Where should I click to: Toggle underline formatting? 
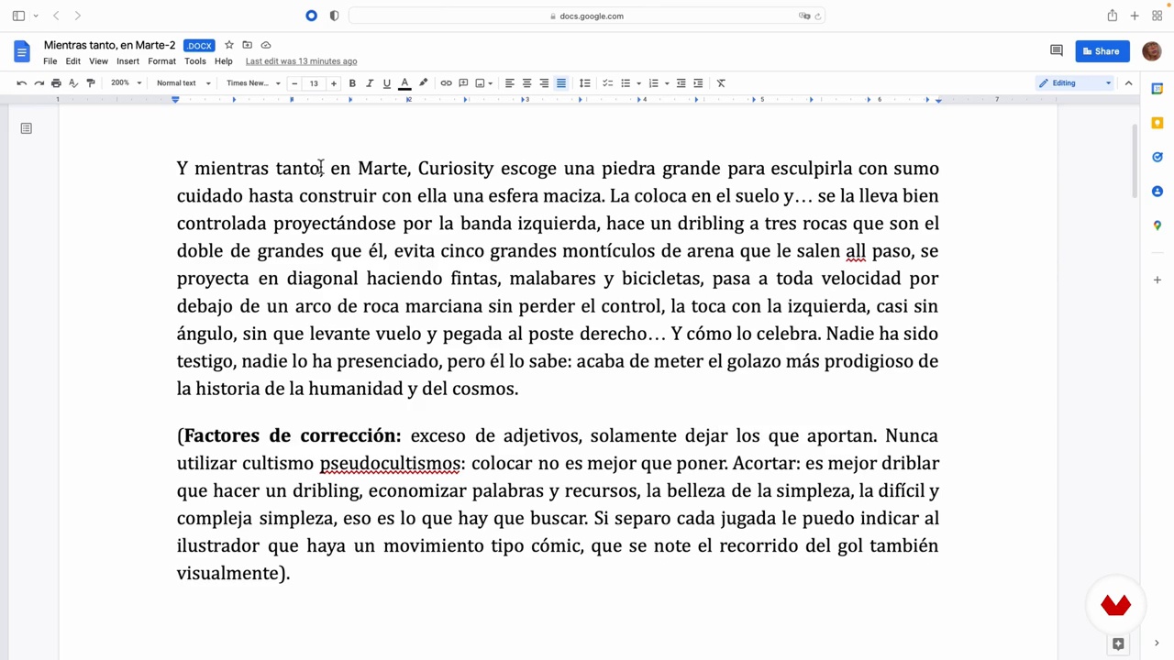(387, 83)
